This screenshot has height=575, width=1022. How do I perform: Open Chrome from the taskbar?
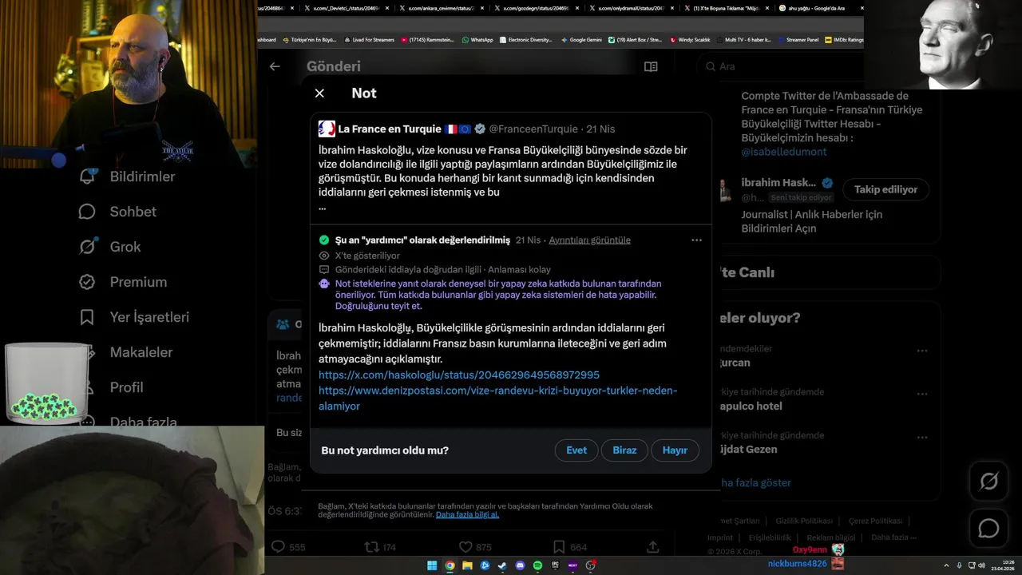click(x=450, y=565)
